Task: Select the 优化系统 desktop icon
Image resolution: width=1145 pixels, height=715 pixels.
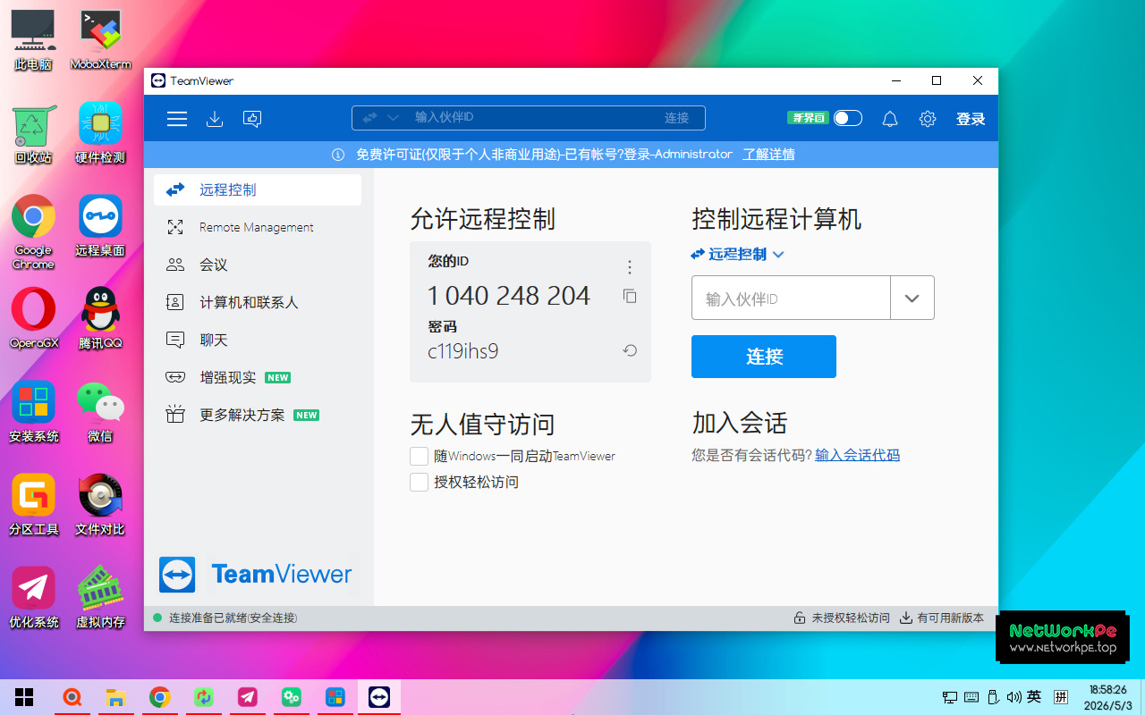Action: [33, 598]
